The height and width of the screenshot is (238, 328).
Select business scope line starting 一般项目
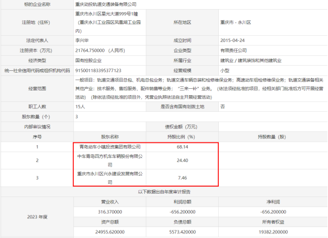[x=199, y=80]
